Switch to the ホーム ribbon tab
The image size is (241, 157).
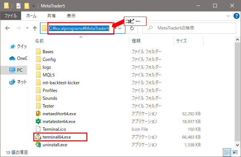tap(32, 16)
